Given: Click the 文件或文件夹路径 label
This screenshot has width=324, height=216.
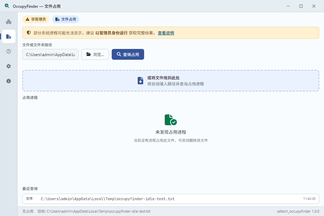Looking at the screenshot, I should [37, 45].
